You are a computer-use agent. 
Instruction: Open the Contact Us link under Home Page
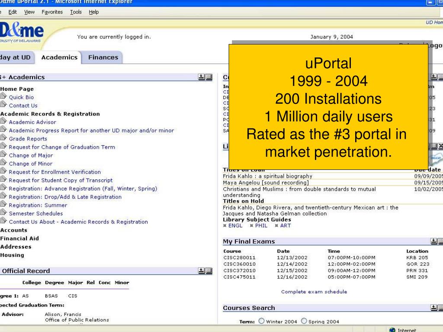23,105
